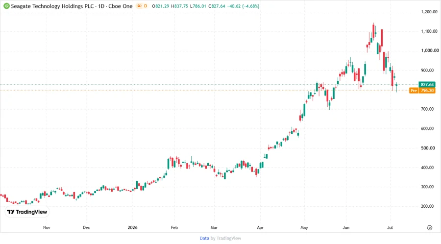This screenshot has height=244, width=441.
Task: Click the 400.00 price axis label
Action: click(427, 168)
